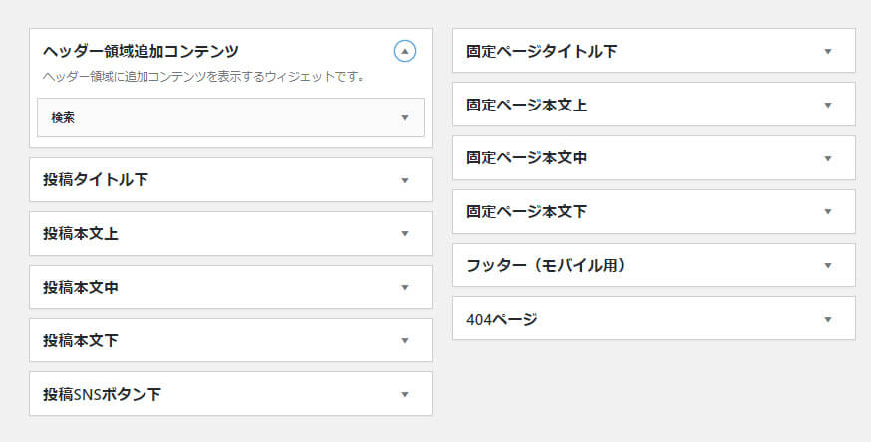Click the 投稿SNSボタン下 arrow icon

point(405,395)
